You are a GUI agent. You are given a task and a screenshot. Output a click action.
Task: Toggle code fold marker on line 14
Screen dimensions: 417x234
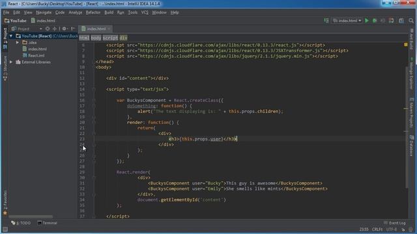(x=94, y=90)
